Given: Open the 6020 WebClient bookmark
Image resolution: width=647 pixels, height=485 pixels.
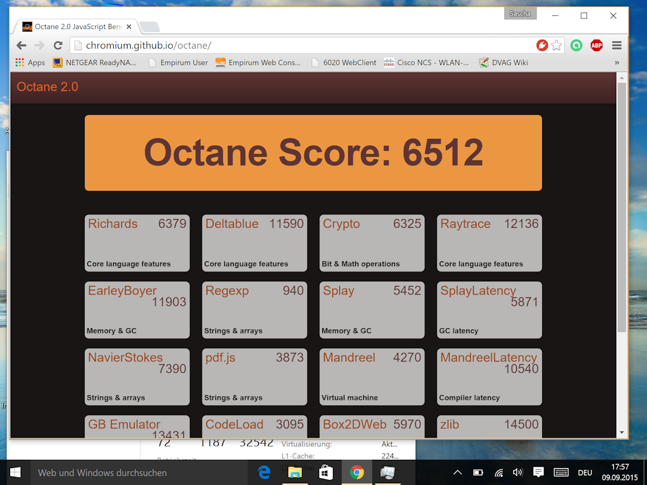Looking at the screenshot, I should 344,63.
